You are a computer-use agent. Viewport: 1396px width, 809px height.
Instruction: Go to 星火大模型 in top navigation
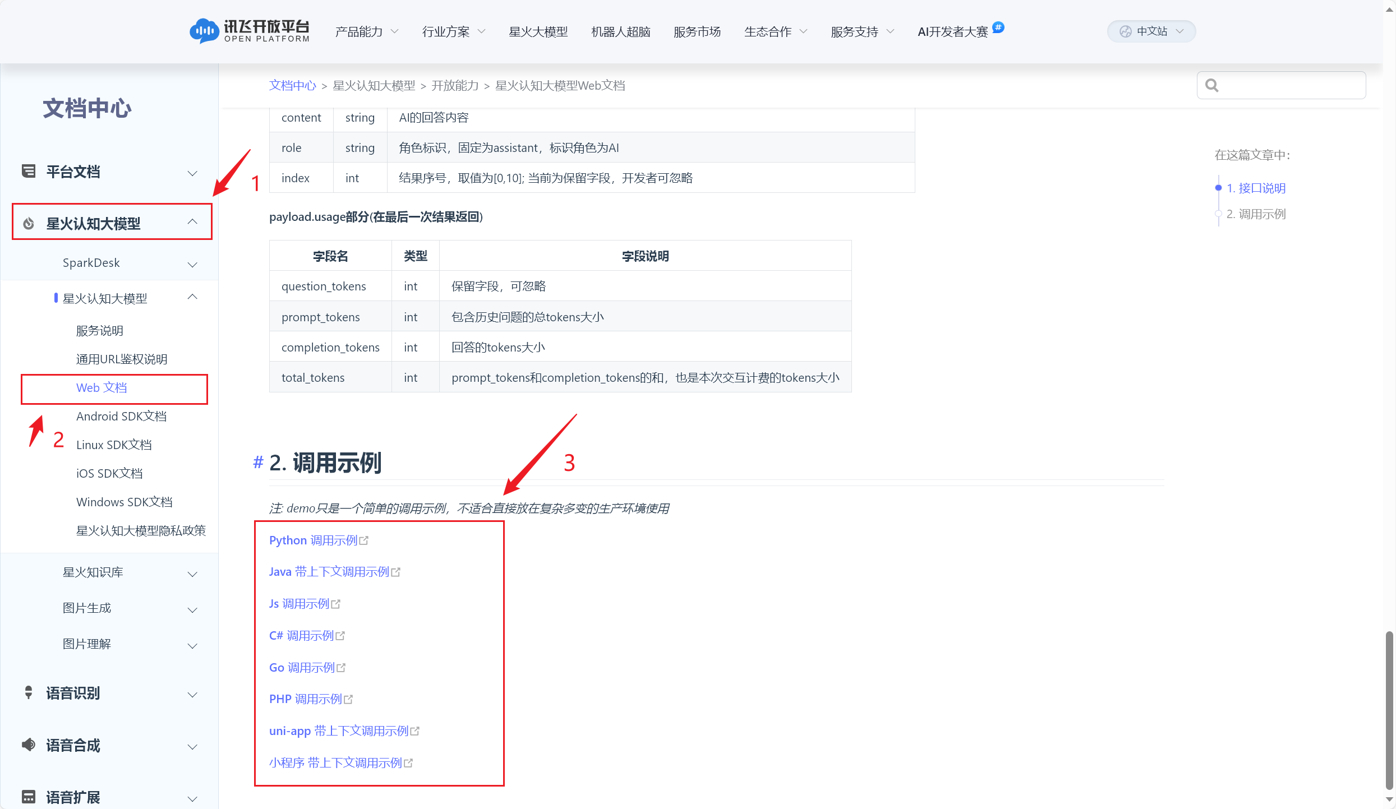(538, 31)
